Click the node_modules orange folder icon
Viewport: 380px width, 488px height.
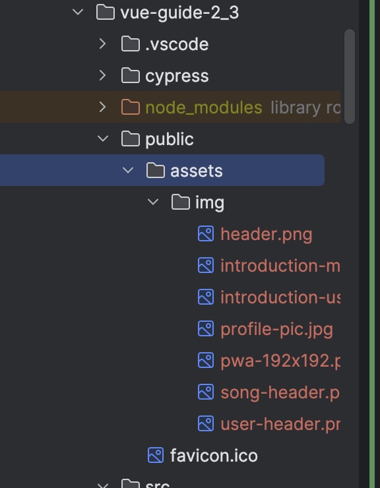click(130, 107)
